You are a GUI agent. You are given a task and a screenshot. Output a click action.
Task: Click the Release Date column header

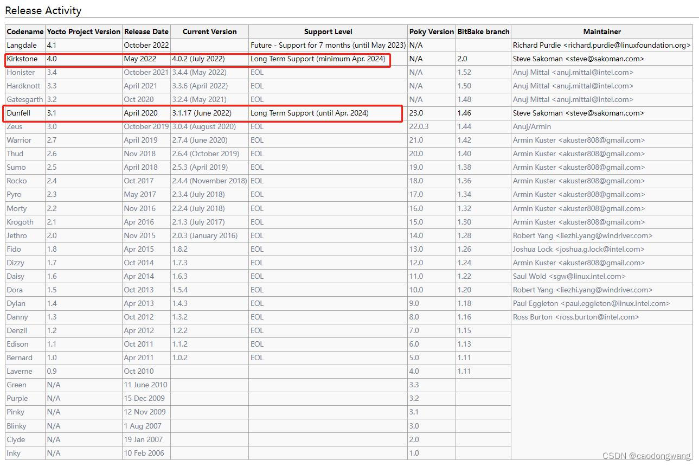click(146, 31)
